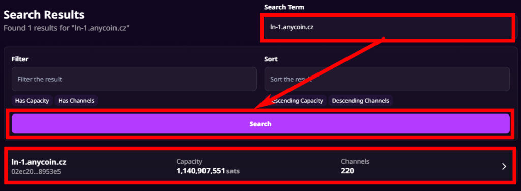Click the 1,140,907,551 sats capacity value
This screenshot has width=521, height=191.
click(208, 171)
